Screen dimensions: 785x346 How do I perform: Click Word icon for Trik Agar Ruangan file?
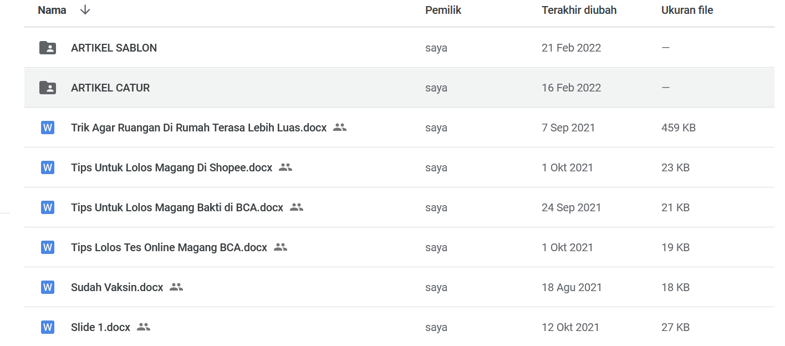point(48,128)
